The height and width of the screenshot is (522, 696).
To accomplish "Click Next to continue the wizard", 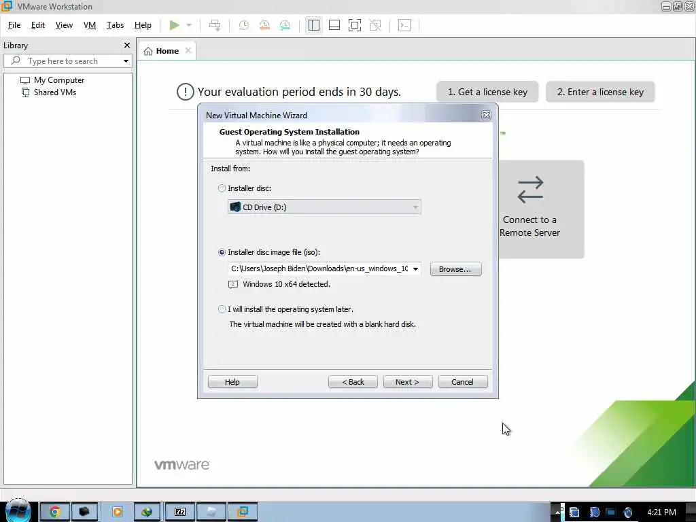I will 408,382.
